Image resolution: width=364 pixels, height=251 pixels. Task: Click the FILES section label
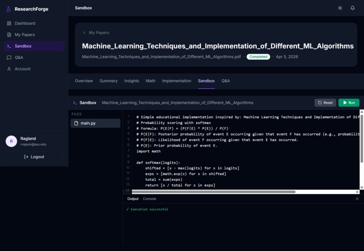tap(76, 114)
